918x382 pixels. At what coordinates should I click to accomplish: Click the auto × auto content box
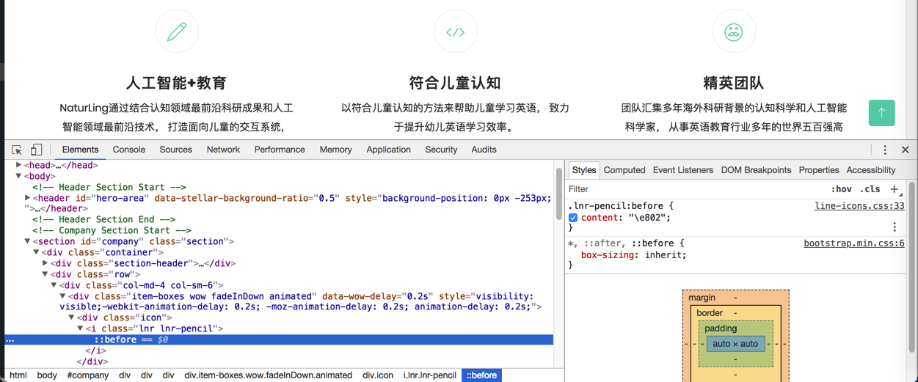735,344
